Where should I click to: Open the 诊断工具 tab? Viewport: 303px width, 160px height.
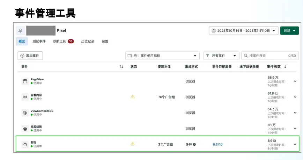pos(59,41)
